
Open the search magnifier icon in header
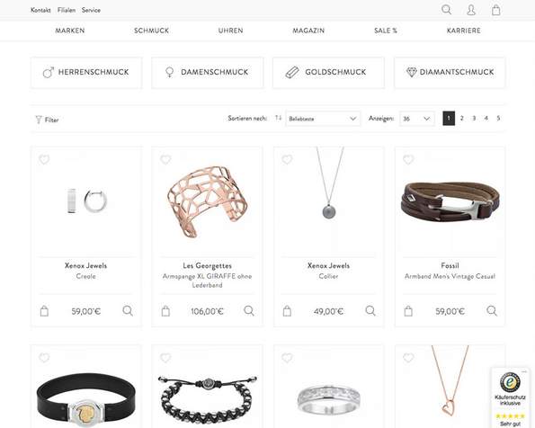click(446, 10)
